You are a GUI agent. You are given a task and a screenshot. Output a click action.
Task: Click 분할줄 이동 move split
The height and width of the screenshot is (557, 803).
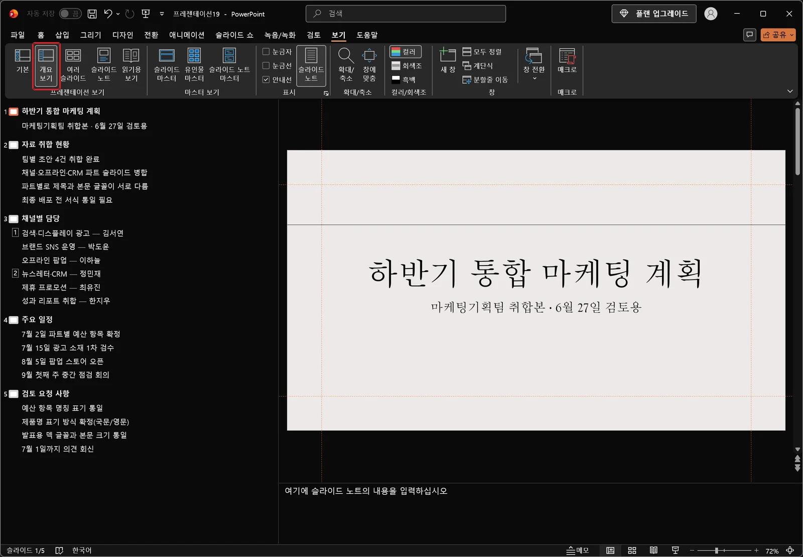(485, 79)
